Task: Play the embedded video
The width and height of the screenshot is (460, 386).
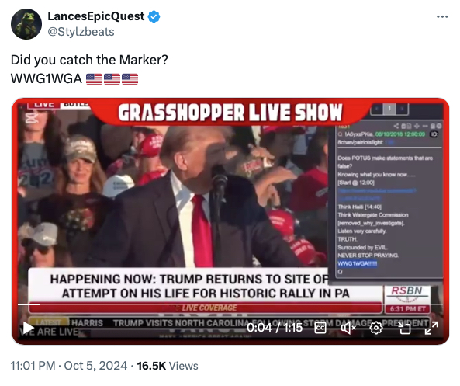Action: pyautogui.click(x=29, y=328)
